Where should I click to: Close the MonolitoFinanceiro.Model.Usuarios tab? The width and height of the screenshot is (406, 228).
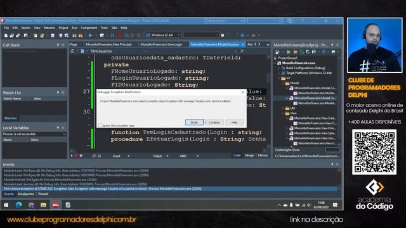tap(243, 44)
